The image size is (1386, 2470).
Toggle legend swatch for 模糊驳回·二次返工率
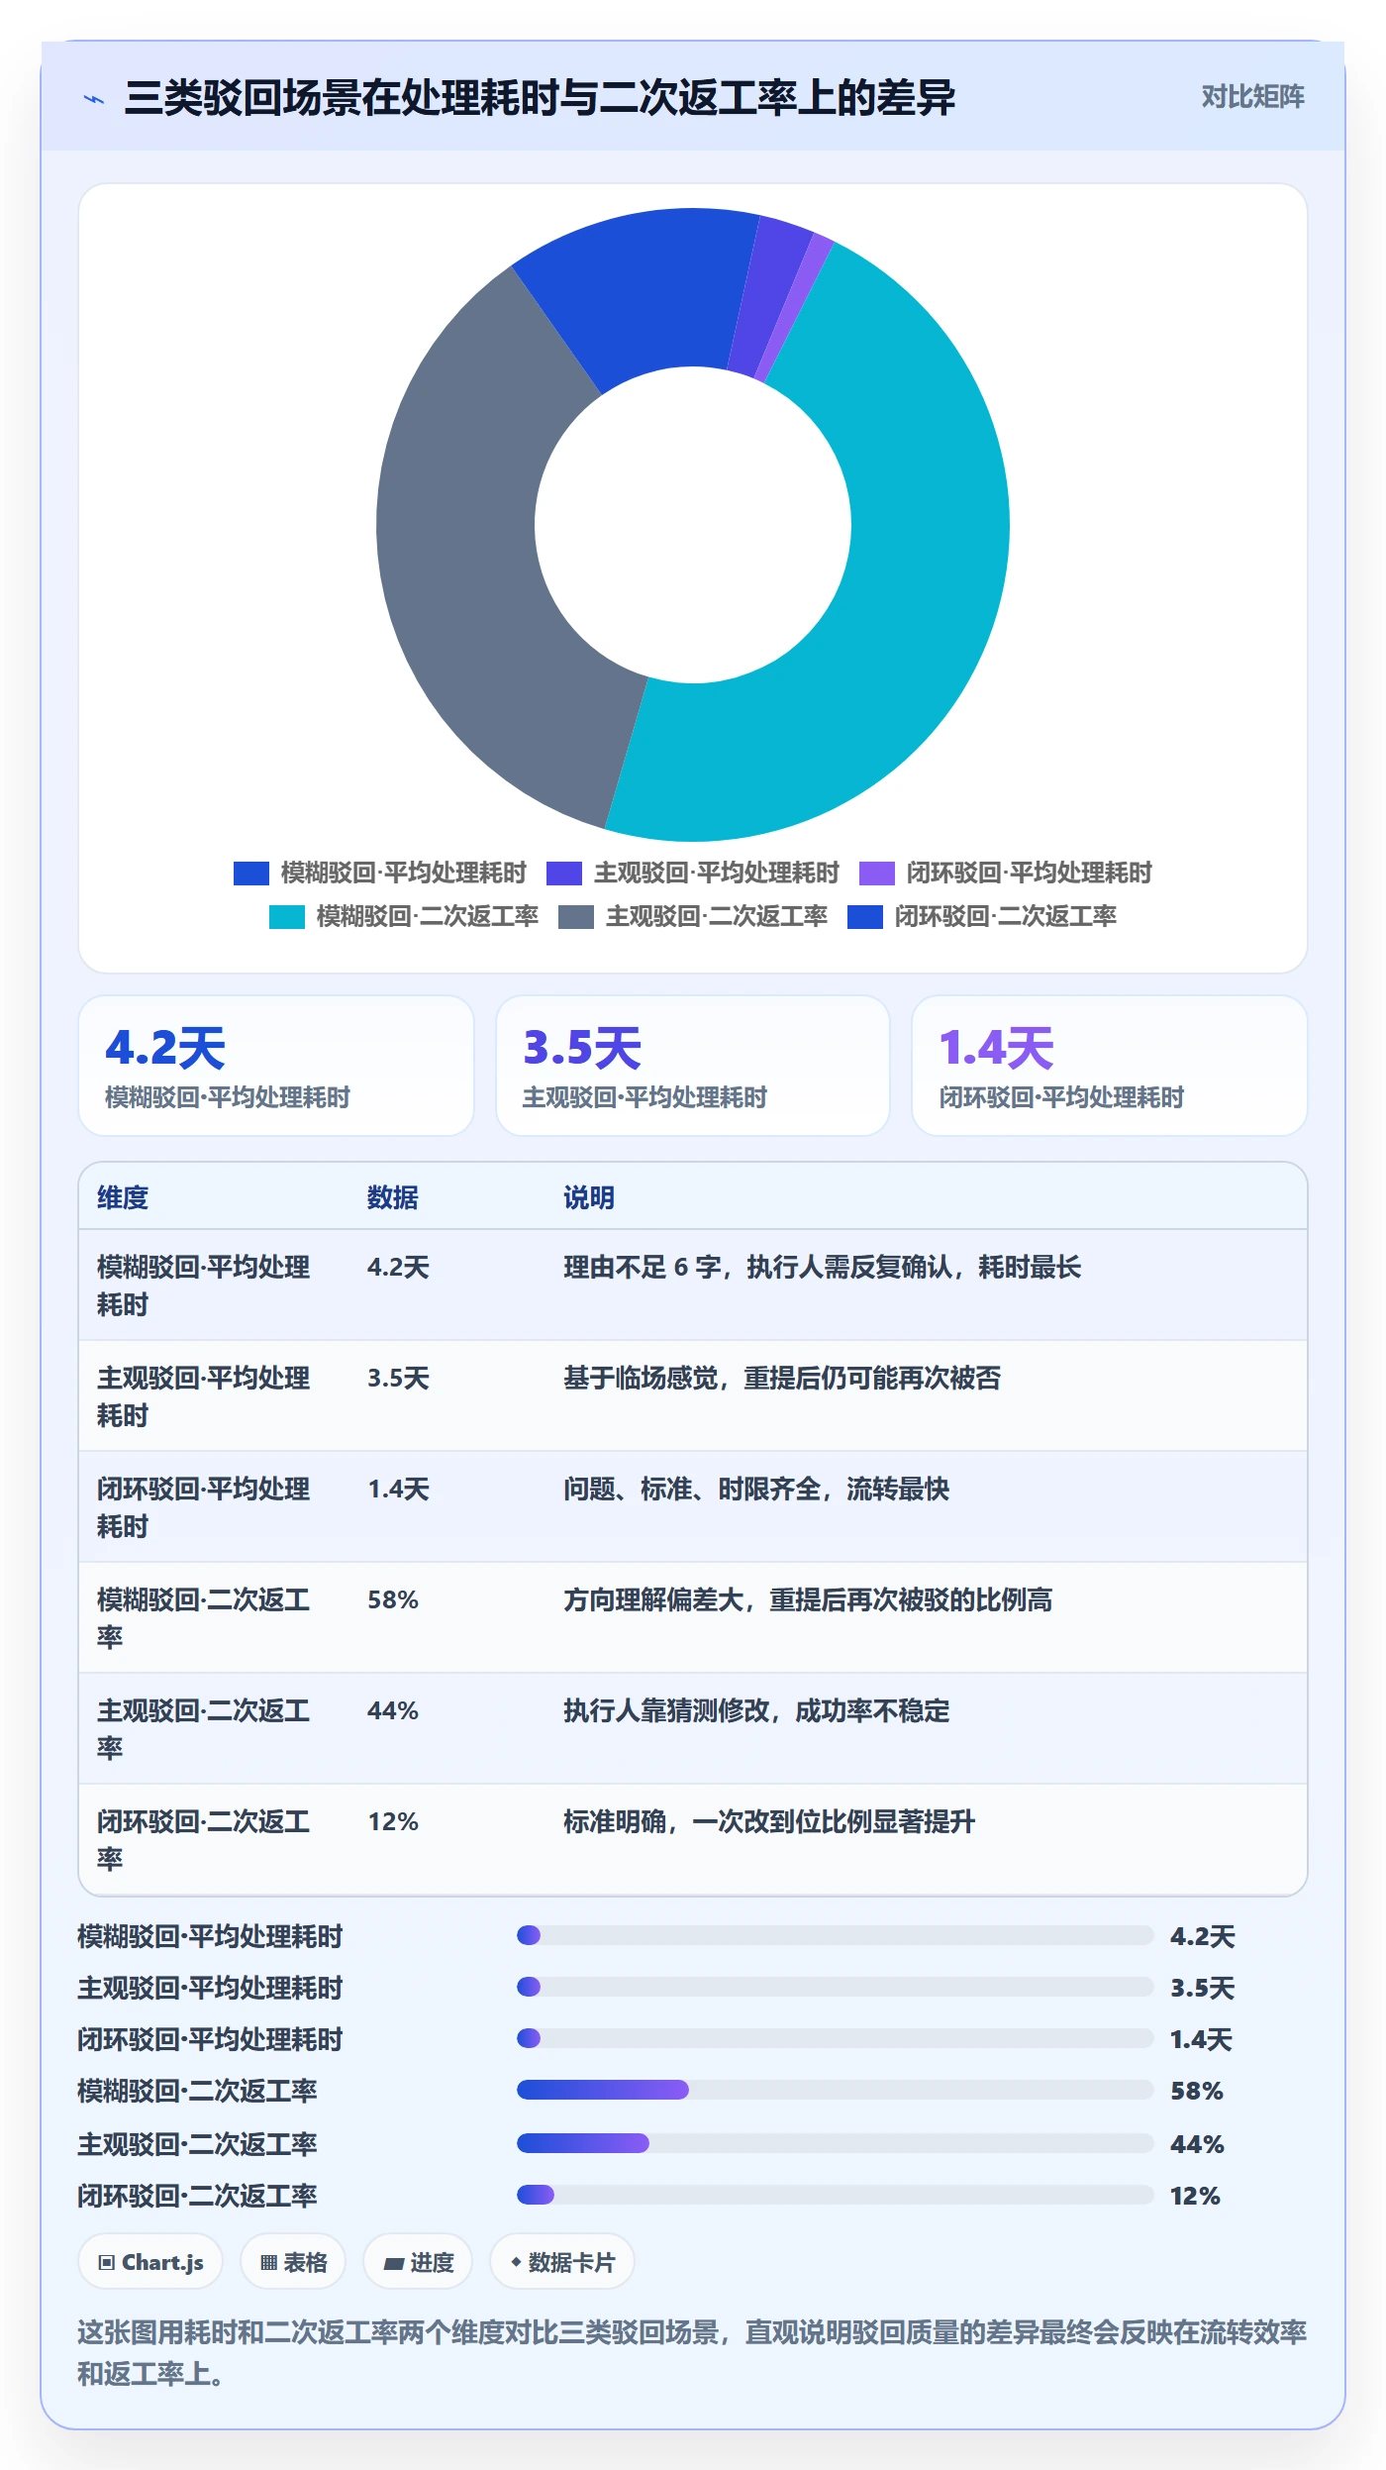tap(287, 917)
